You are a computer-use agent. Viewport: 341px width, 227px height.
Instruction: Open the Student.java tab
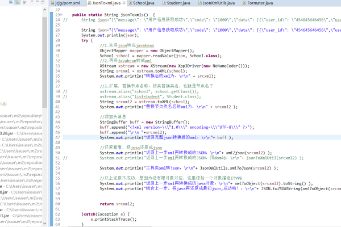pos(176,3)
